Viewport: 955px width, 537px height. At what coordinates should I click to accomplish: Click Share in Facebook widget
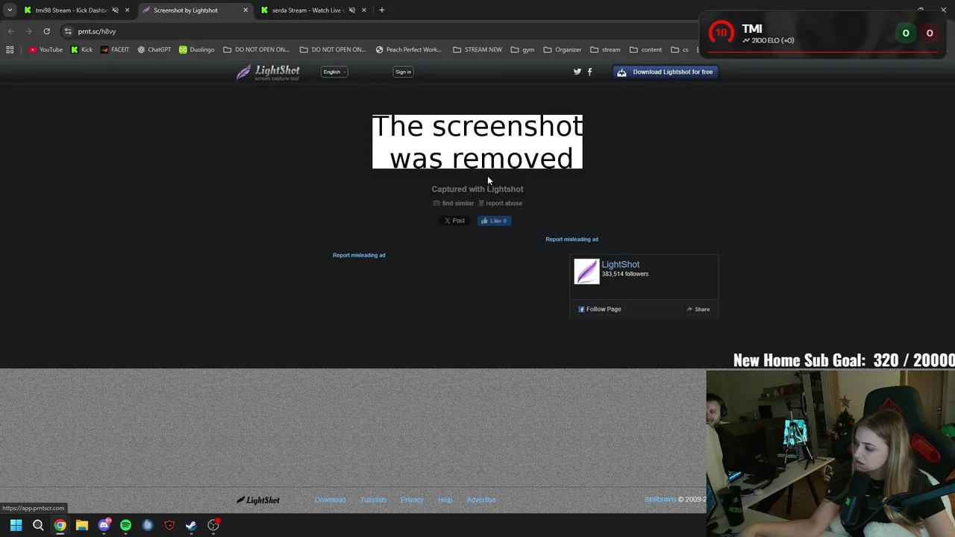(698, 309)
